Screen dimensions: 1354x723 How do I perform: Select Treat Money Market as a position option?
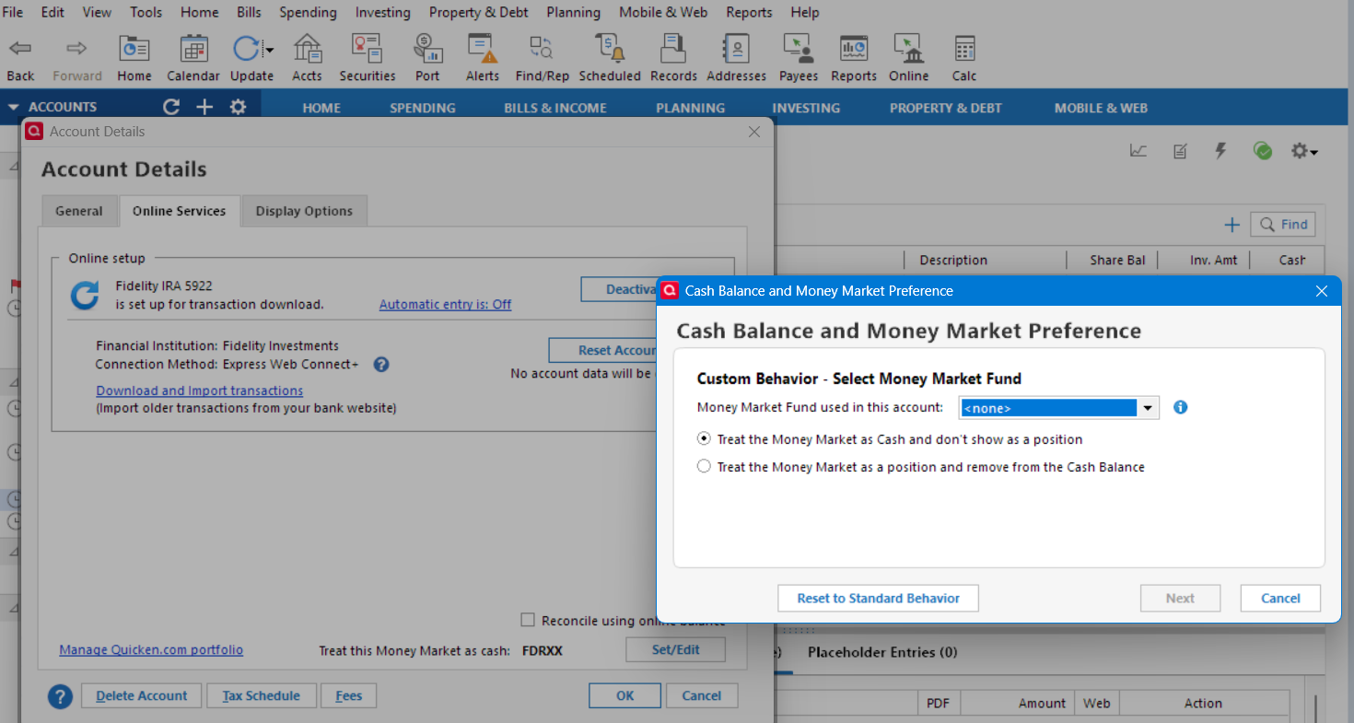(704, 467)
